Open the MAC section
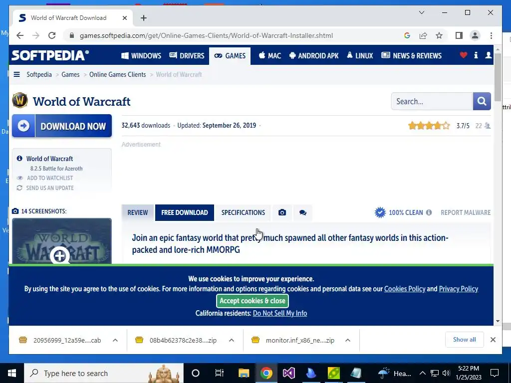This screenshot has height=383, width=511. tap(270, 56)
